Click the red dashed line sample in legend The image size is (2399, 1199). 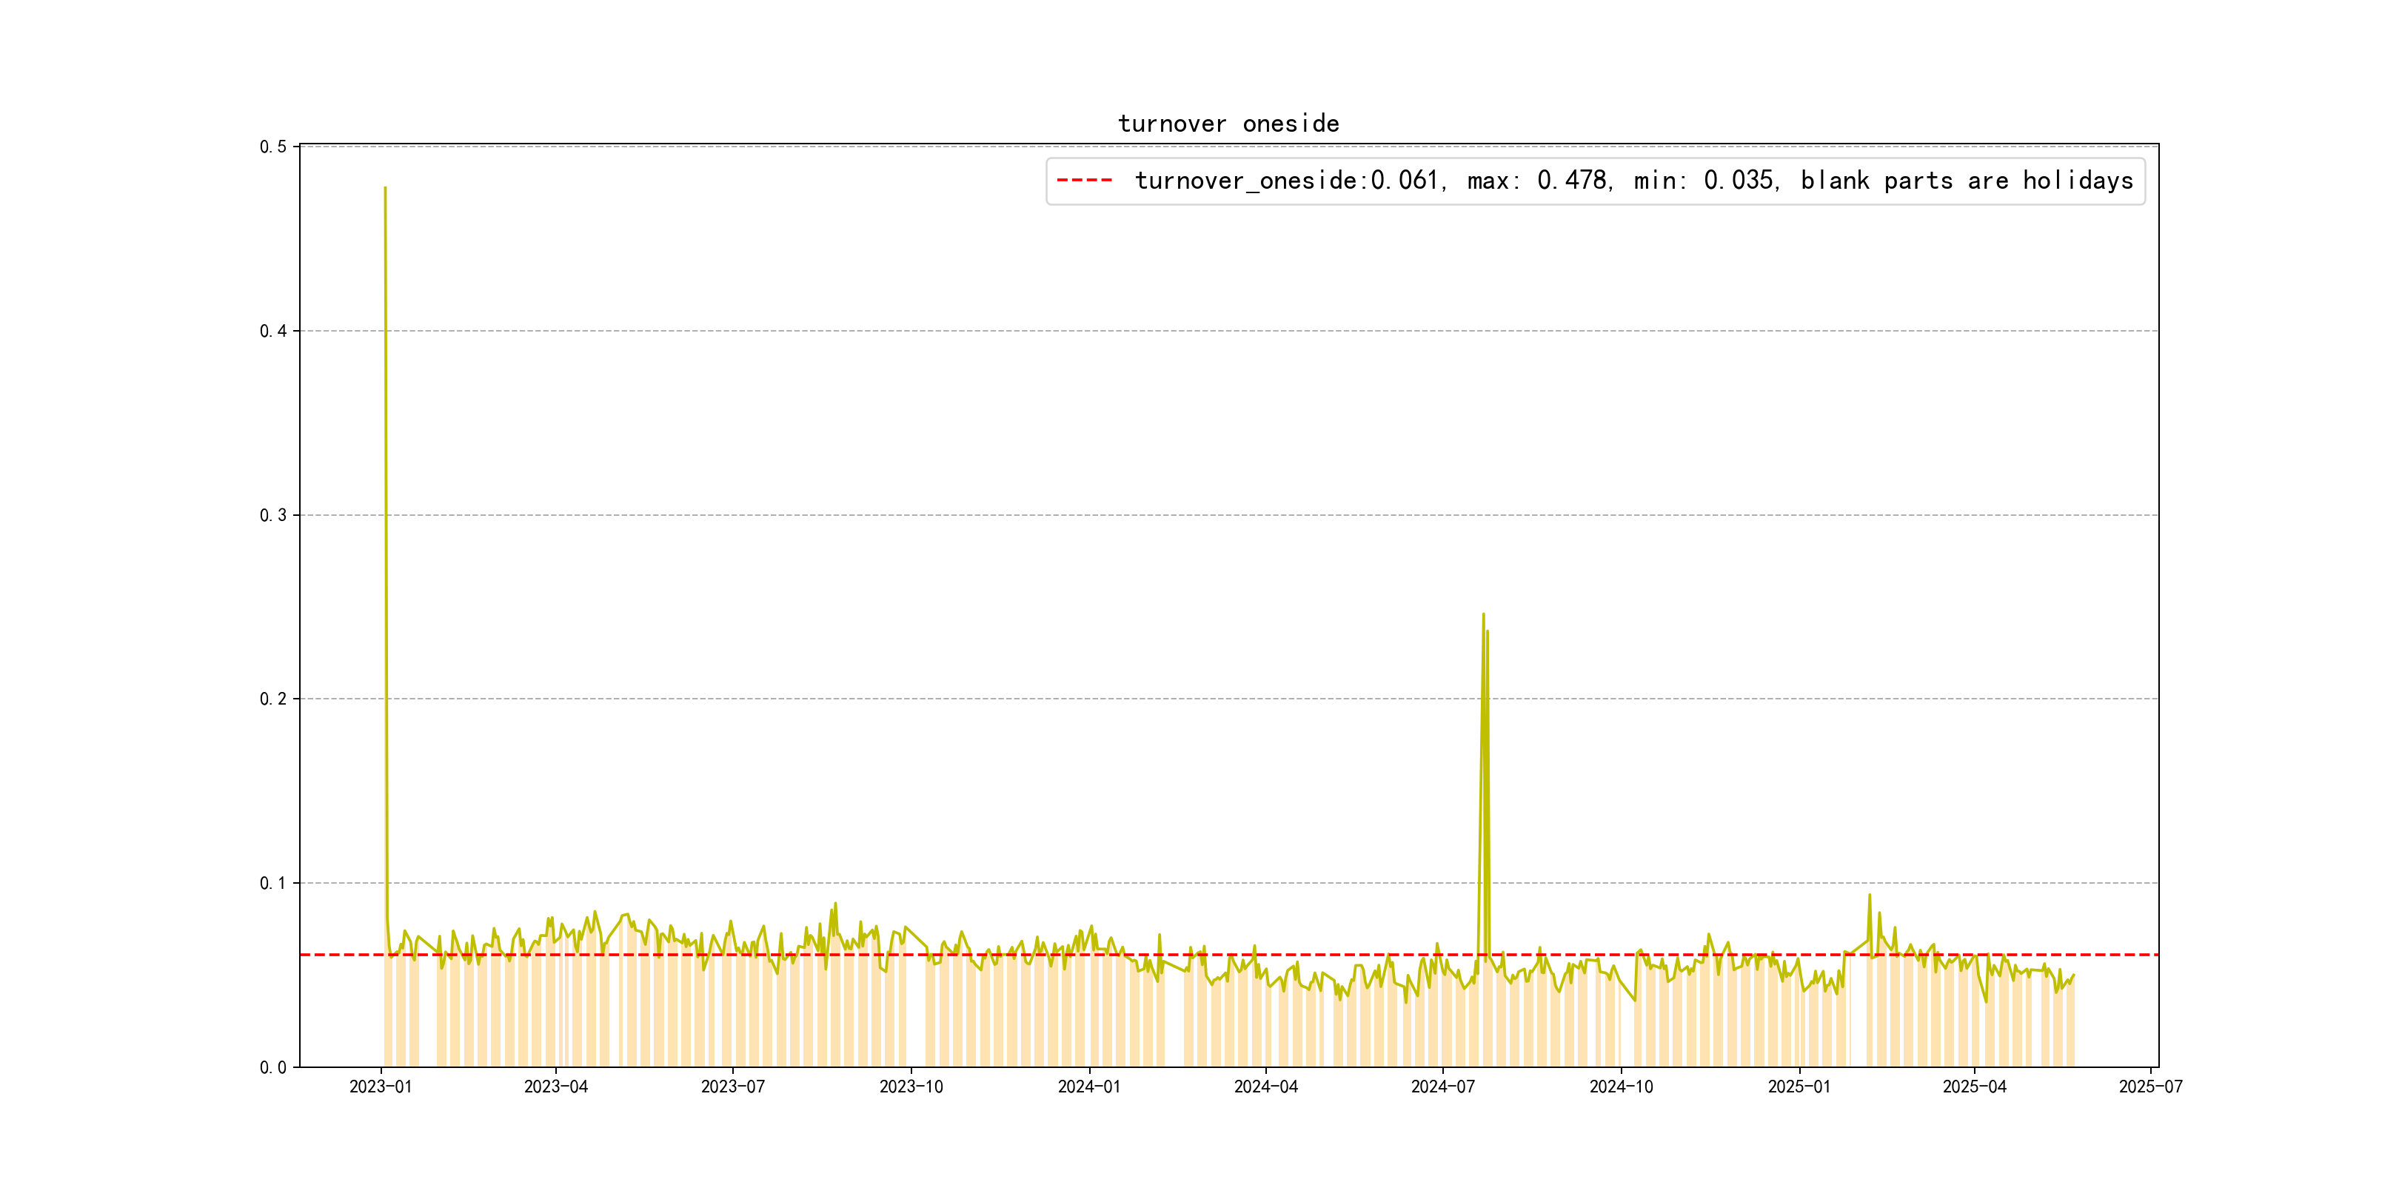(x=1084, y=181)
